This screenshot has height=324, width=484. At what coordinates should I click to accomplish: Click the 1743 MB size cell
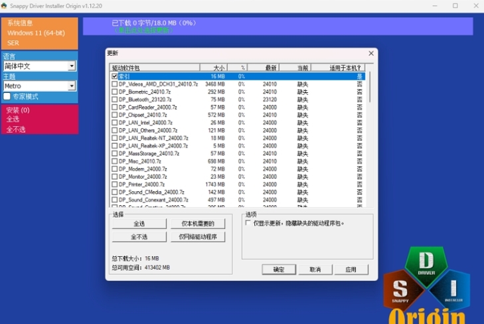[x=215, y=184]
